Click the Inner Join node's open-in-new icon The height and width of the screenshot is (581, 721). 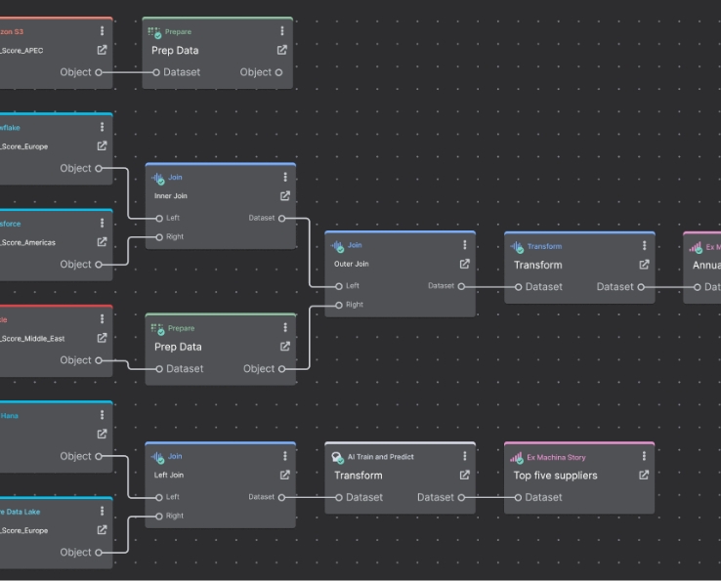pyautogui.click(x=285, y=196)
